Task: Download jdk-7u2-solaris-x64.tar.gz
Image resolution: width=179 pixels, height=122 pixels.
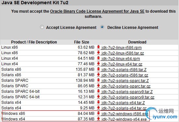Action: 124,108
